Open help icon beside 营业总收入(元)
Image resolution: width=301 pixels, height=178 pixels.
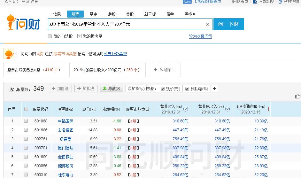tap(227, 109)
